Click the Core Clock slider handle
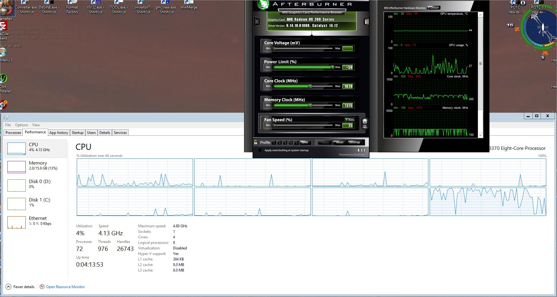This screenshot has height=297, width=557. tap(310, 86)
